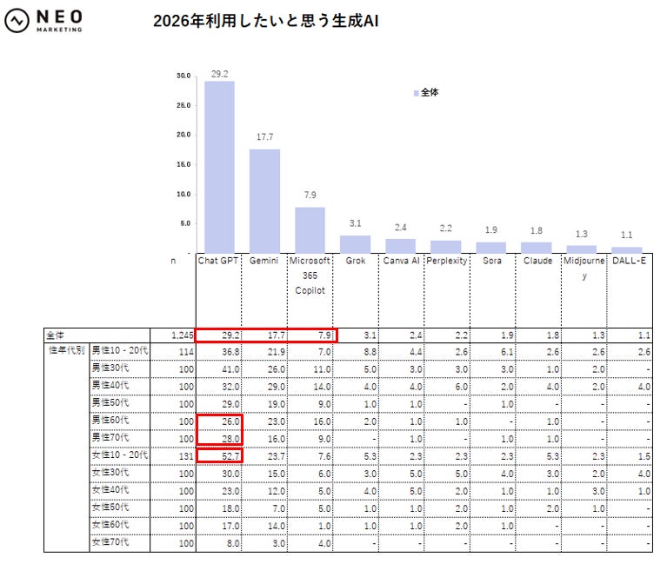Click the 男性50代 row label

coord(110,403)
